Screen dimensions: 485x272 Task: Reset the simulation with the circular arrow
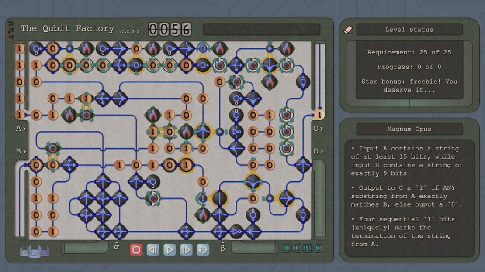pos(203,250)
